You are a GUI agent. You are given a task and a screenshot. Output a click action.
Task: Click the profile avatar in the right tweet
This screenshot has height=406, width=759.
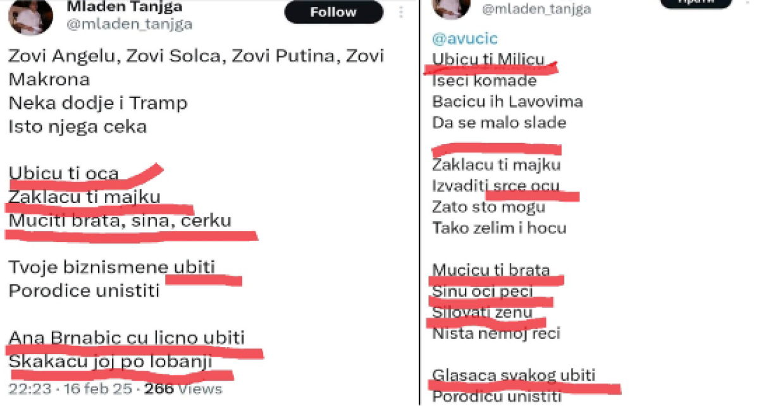tap(452, 8)
